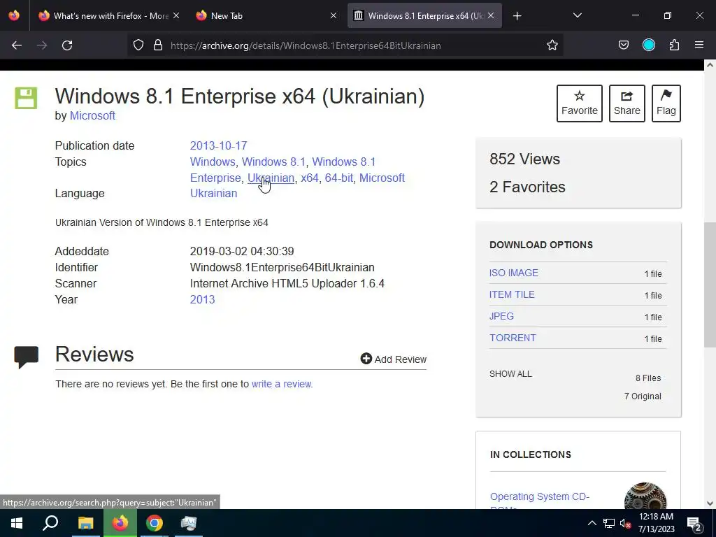Click the 852 Views text

tap(524, 159)
